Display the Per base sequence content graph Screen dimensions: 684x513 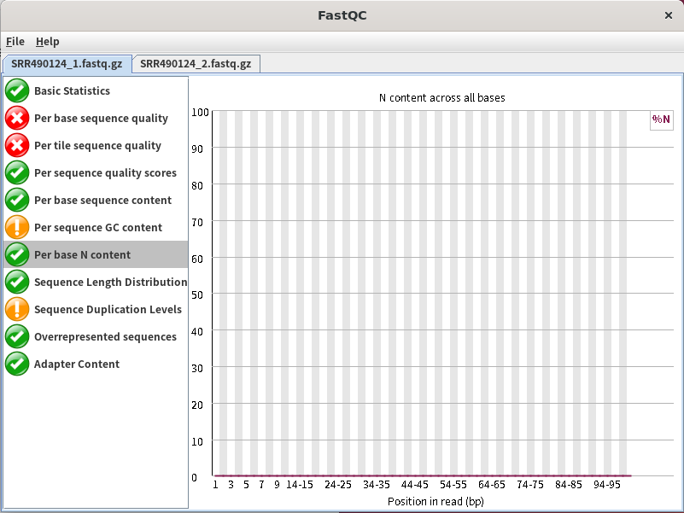[96, 200]
